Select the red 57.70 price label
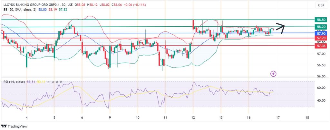The image size is (330, 130). tap(321, 38)
